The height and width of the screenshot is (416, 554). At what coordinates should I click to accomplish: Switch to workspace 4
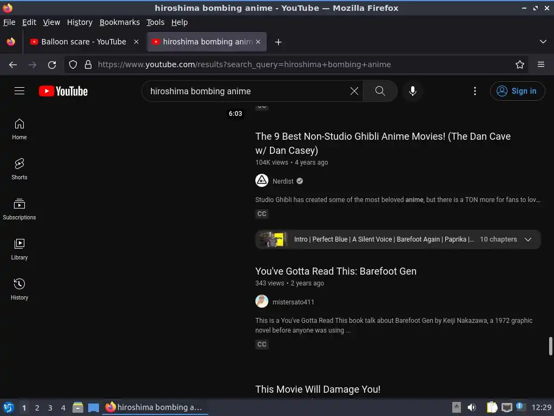63,408
